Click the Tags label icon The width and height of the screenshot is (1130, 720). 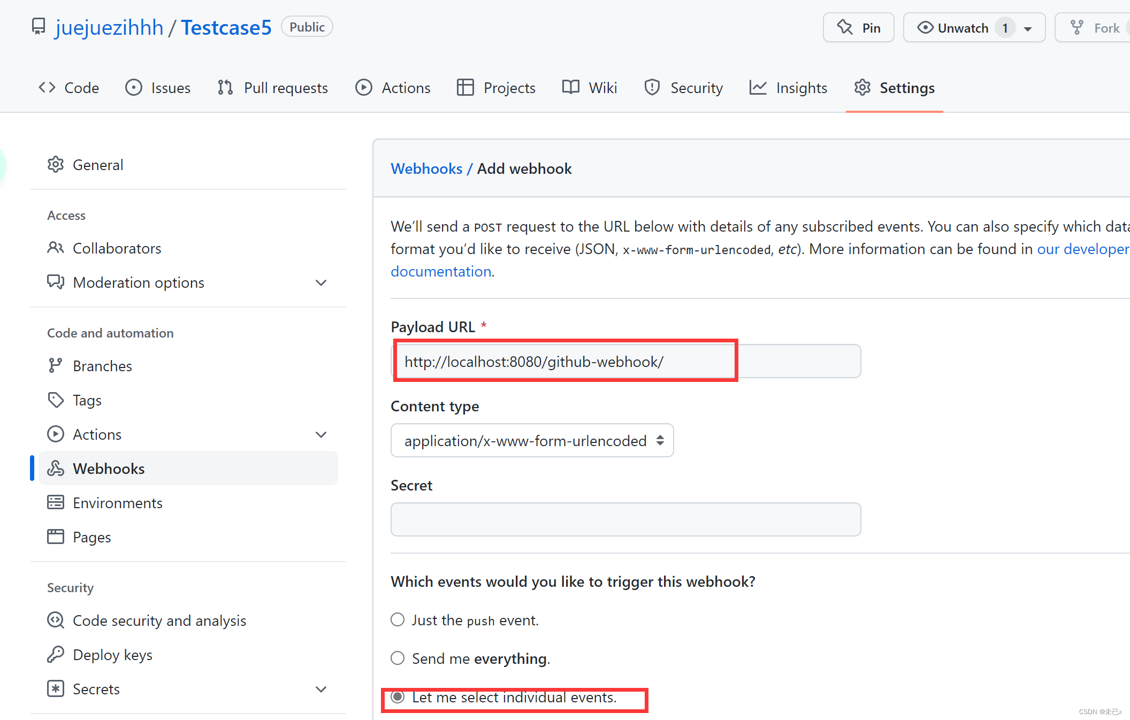(56, 400)
